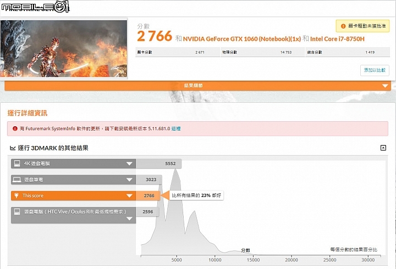Viewport: 396px width, 269px height.
Task: Click the trophy icon in This score row
Action: pyautogui.click(x=16, y=195)
